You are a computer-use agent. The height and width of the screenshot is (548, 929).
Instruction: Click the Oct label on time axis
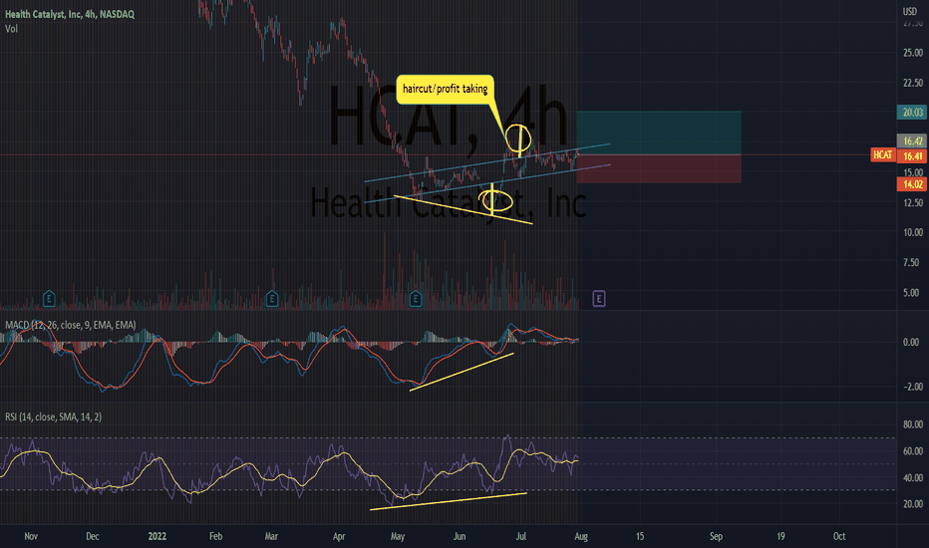pos(839,536)
